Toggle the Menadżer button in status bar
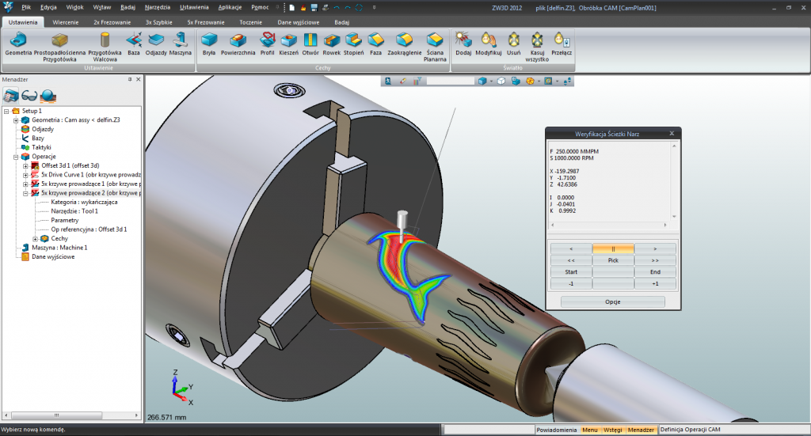Image resolution: width=811 pixels, height=436 pixels. pyautogui.click(x=641, y=430)
